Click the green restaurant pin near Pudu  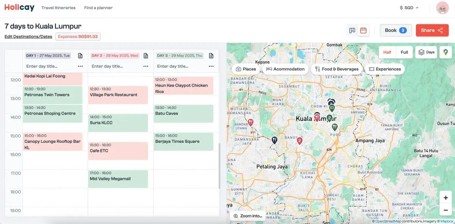click(334, 126)
